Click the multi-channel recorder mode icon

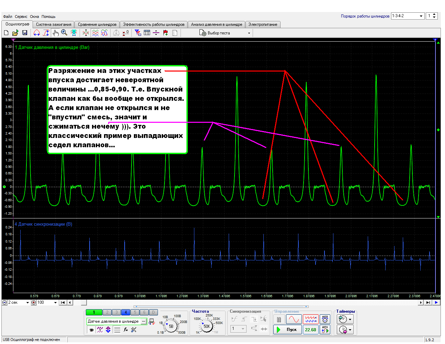tap(311, 320)
